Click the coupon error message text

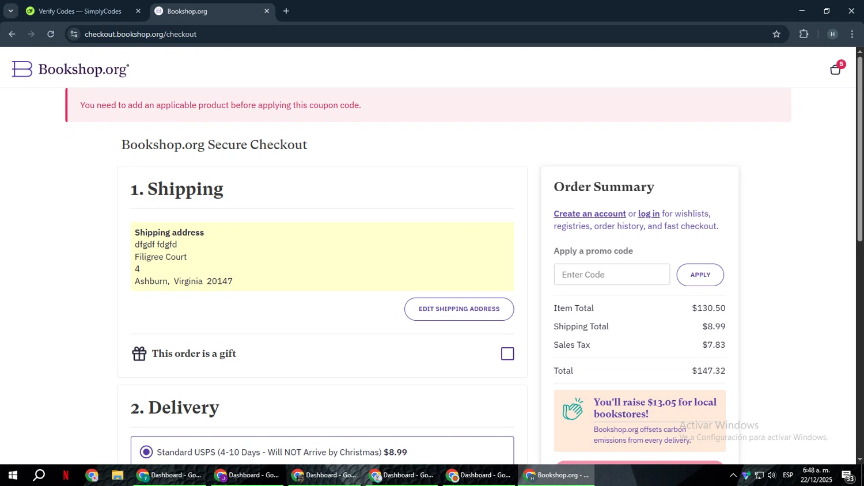click(221, 105)
